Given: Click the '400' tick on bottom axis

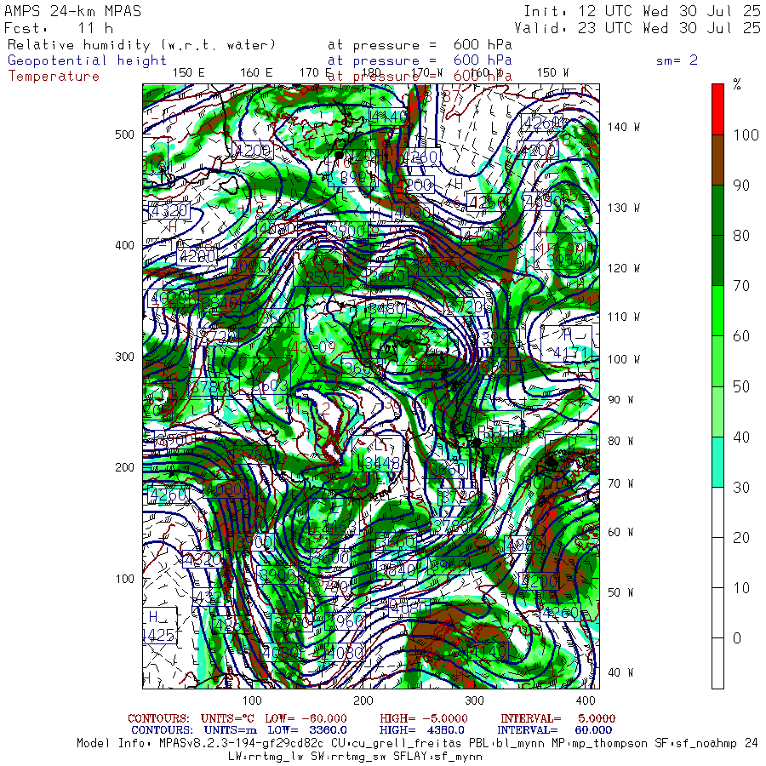Looking at the screenshot, I should pos(586,700).
